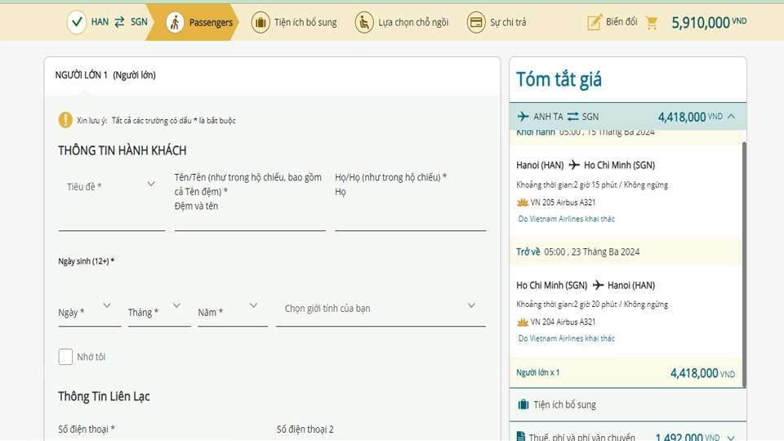This screenshot has width=784, height=441.
Task: Click the Tiện ích bổ sung summary row
Action: (628, 404)
